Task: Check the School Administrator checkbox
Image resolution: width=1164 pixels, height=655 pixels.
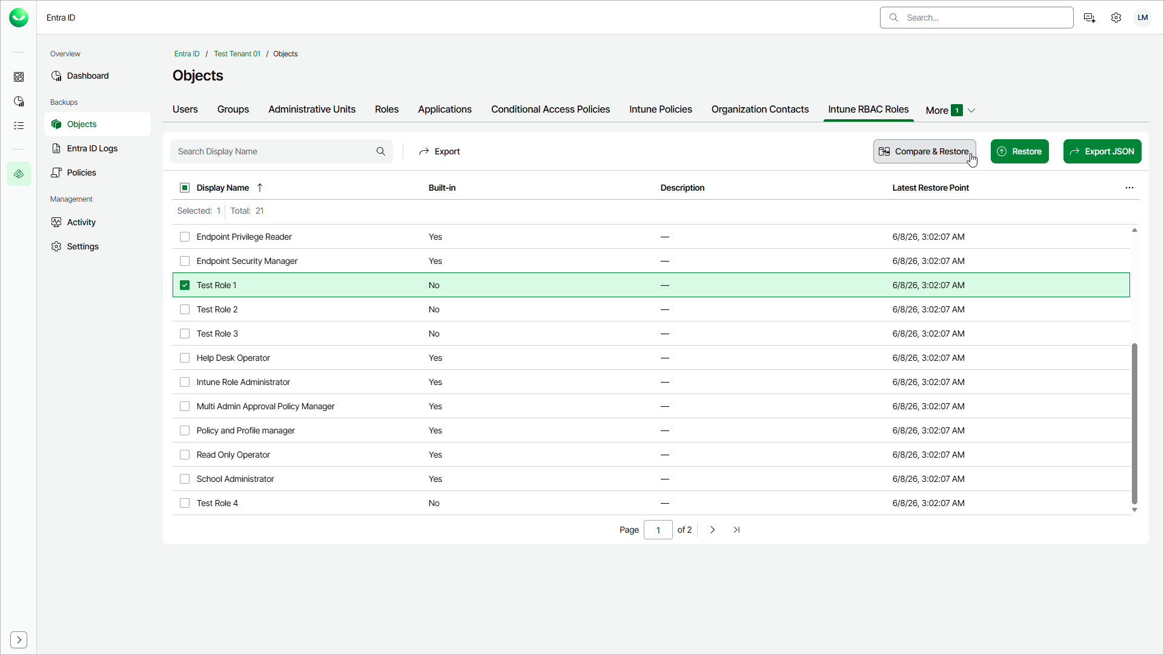Action: tap(185, 479)
